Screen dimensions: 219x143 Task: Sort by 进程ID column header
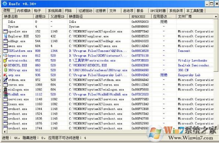point(41,17)
